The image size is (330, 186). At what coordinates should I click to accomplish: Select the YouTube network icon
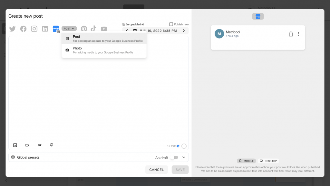(104, 29)
